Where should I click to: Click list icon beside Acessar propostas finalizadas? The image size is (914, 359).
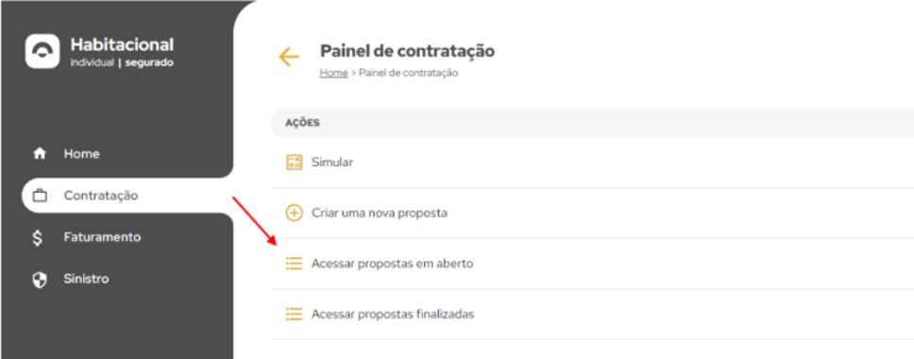coord(294,314)
